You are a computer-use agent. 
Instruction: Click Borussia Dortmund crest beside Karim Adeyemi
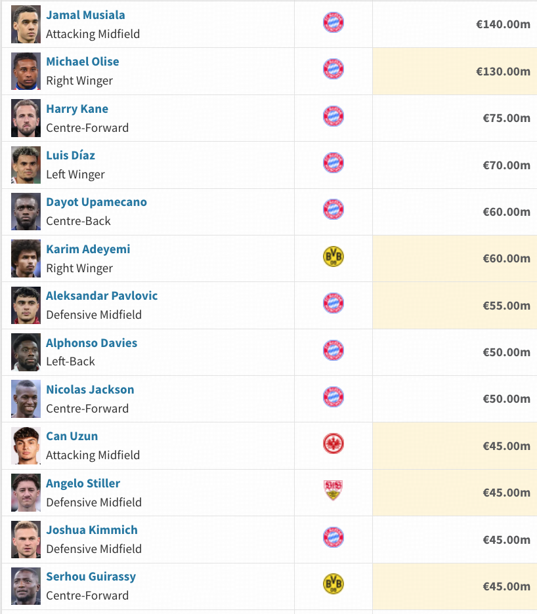333,256
